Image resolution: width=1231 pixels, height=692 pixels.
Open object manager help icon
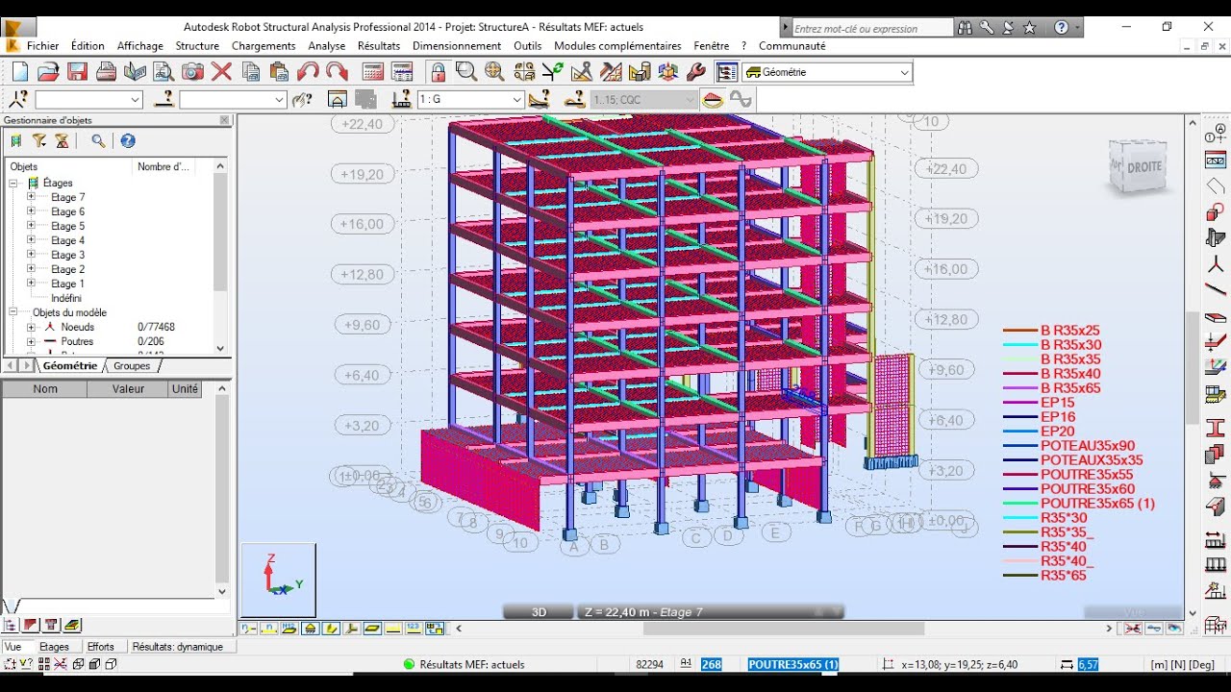point(127,141)
